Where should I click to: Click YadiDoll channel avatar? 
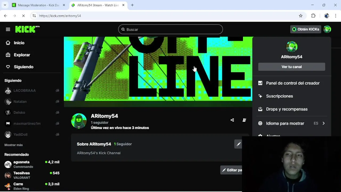coord(8,134)
